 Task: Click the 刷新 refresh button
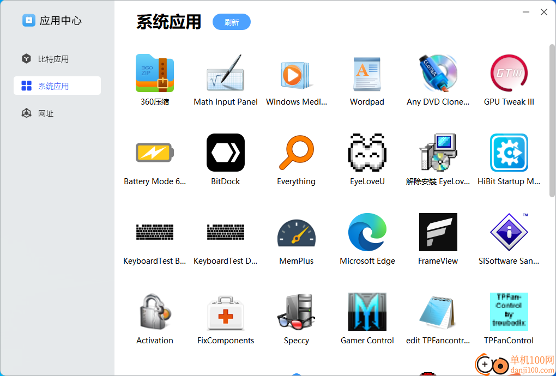(232, 22)
